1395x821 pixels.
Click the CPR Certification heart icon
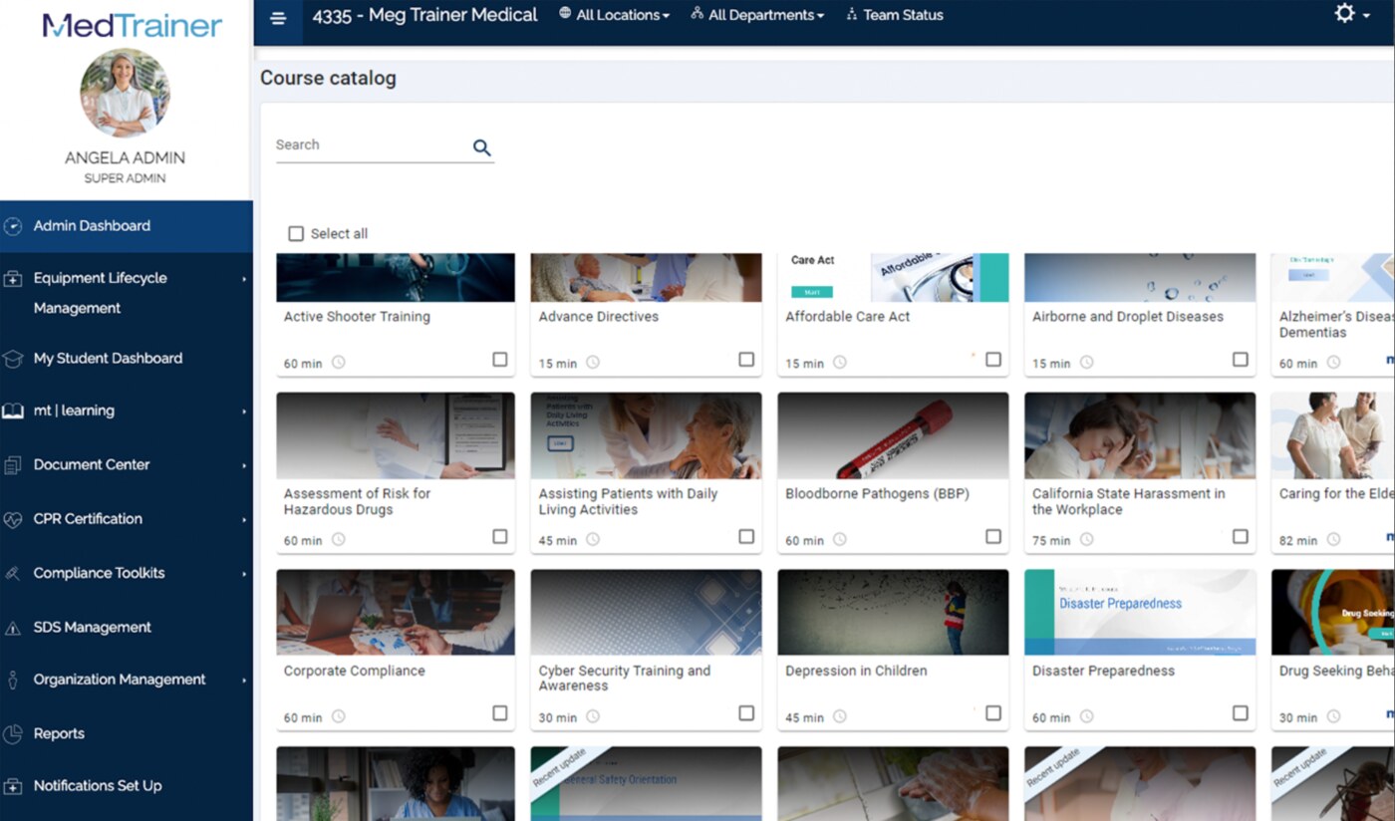point(13,519)
